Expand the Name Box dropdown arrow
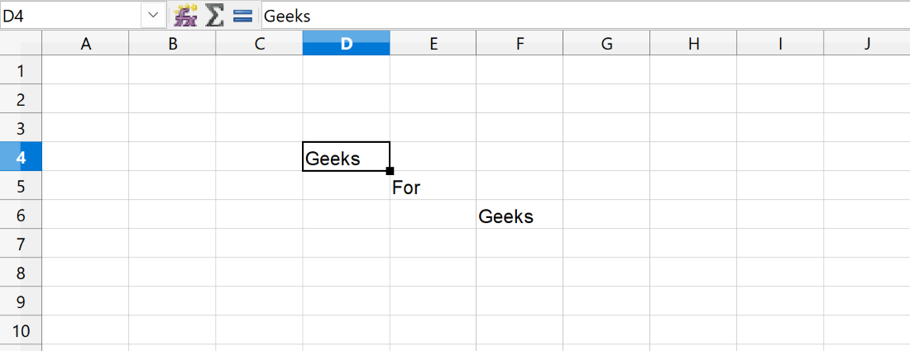The width and height of the screenshot is (910, 351). coord(153,15)
